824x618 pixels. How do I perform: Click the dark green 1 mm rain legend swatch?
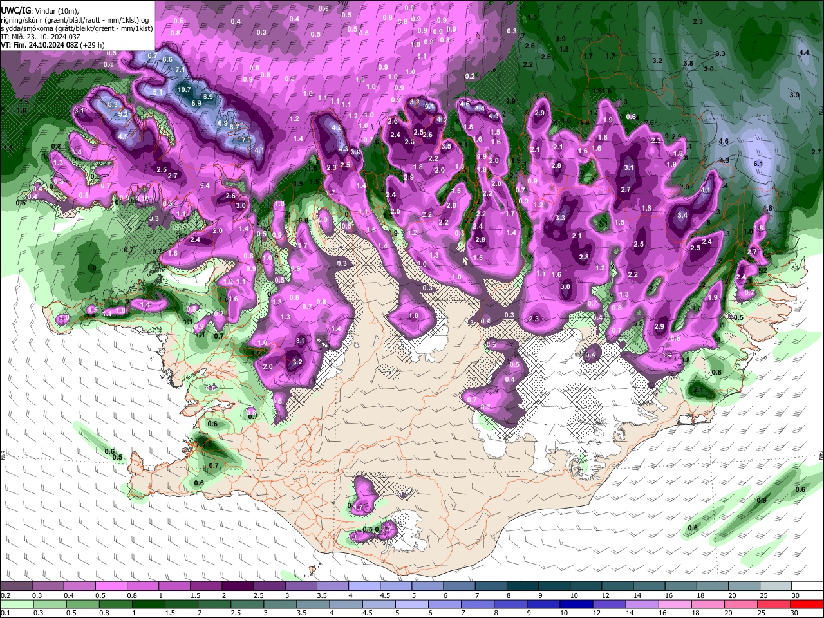point(149,603)
